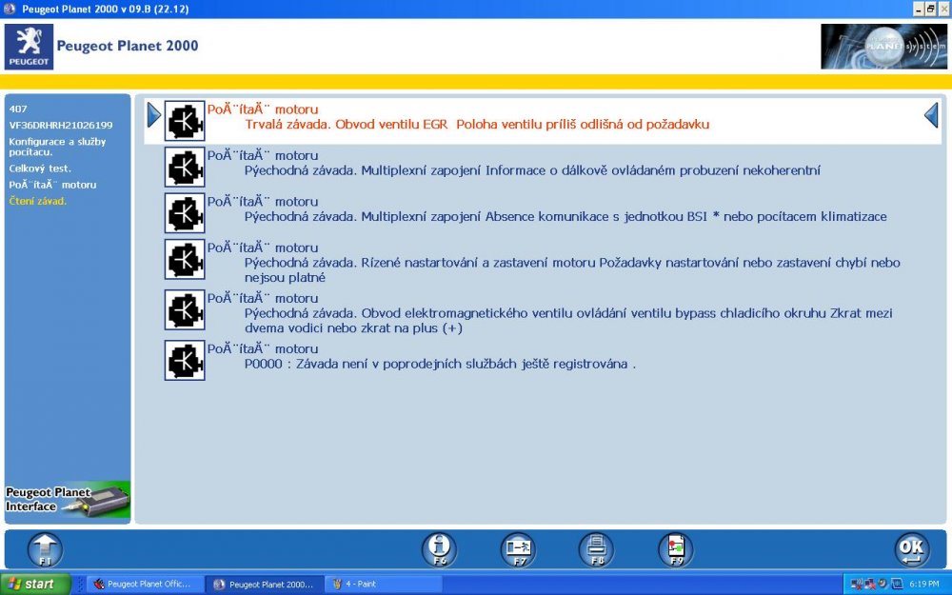Viewport: 952px width, 595px height.
Task: Click left-pointing arrow at right of first fault
Action: (931, 115)
